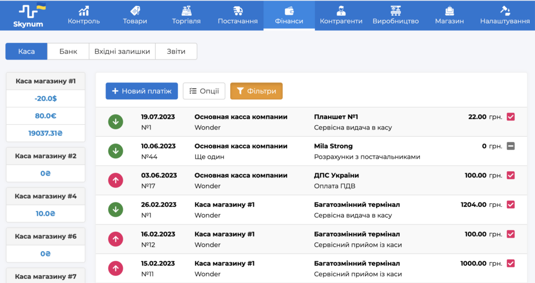Viewport: 535px width, 283px height.
Task: Click payment number №12
Action: [x=148, y=245]
